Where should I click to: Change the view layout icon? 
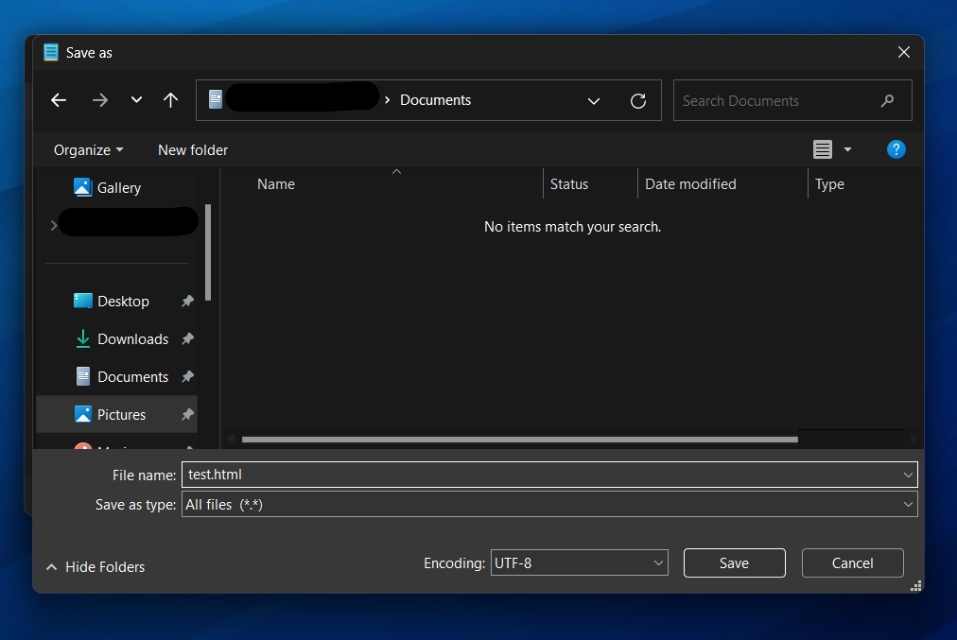pos(822,149)
